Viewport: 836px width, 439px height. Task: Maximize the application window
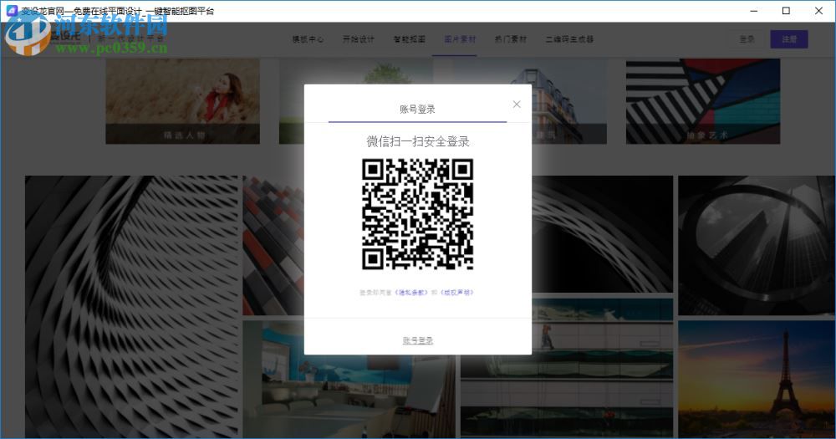(786, 11)
